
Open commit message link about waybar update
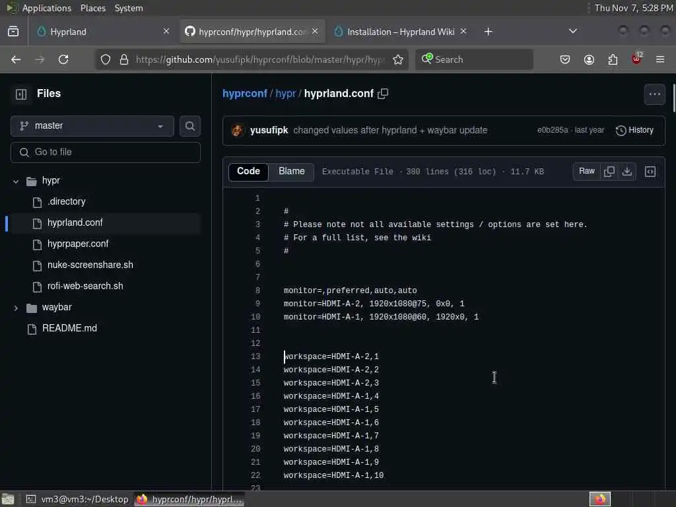(x=390, y=130)
